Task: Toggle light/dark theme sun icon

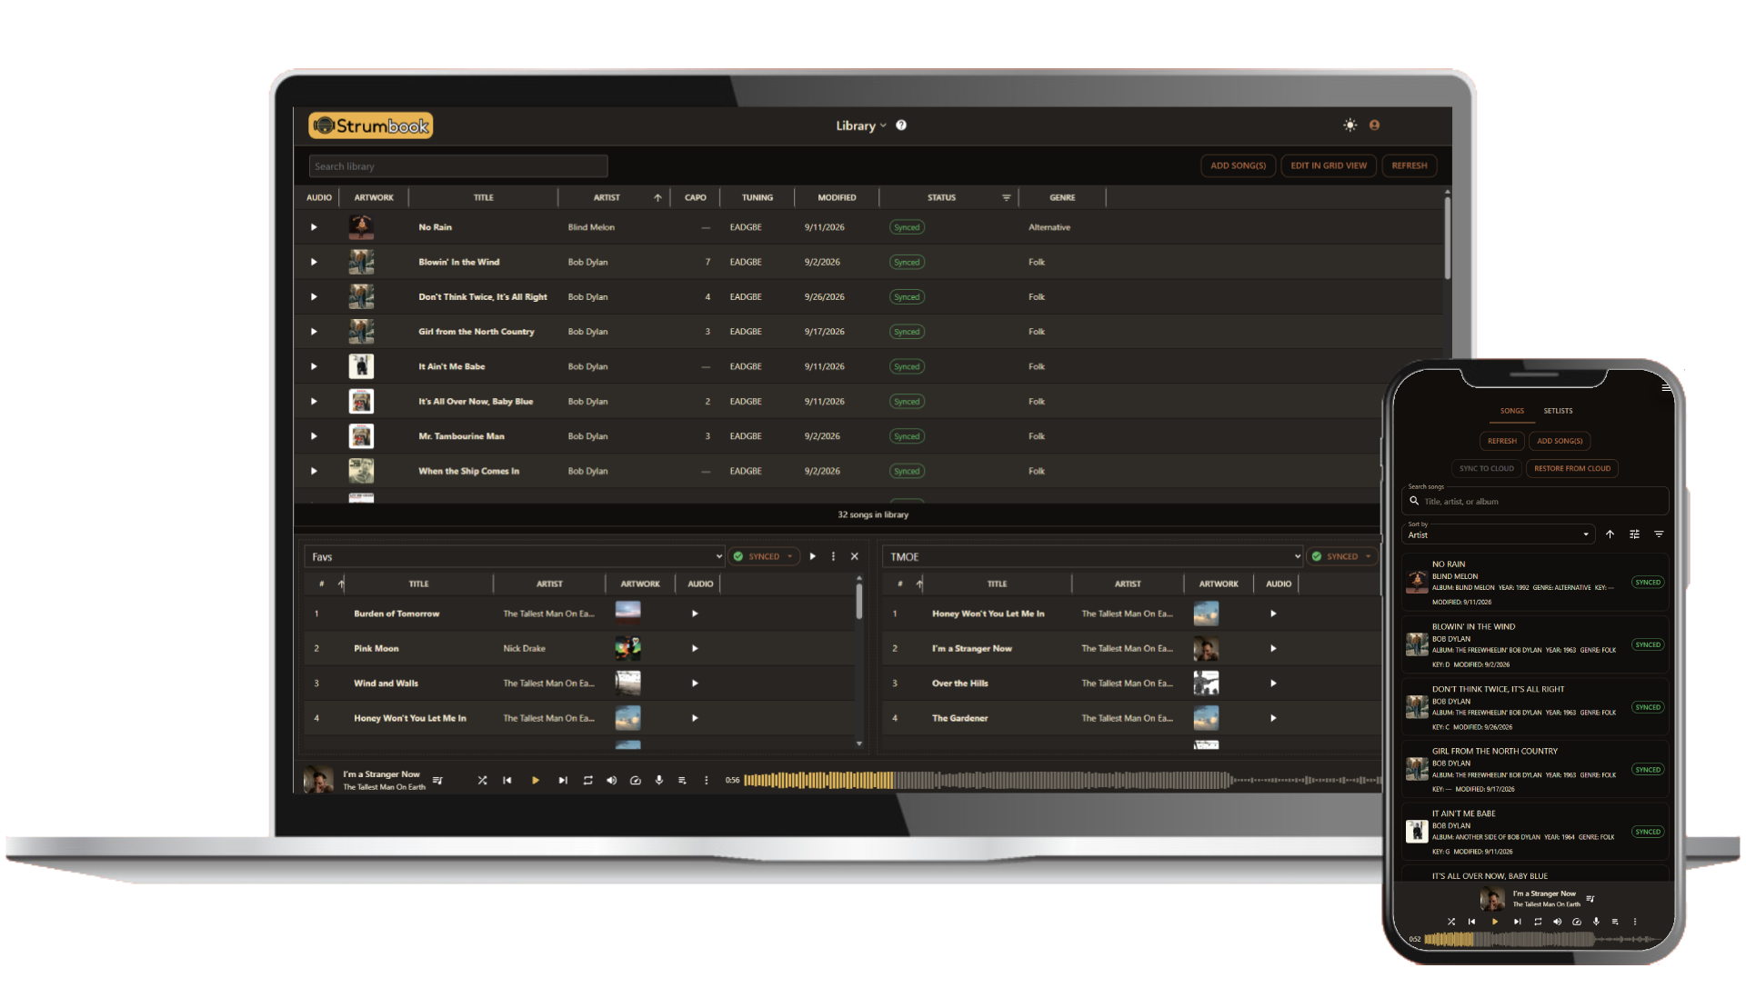Action: (x=1350, y=125)
